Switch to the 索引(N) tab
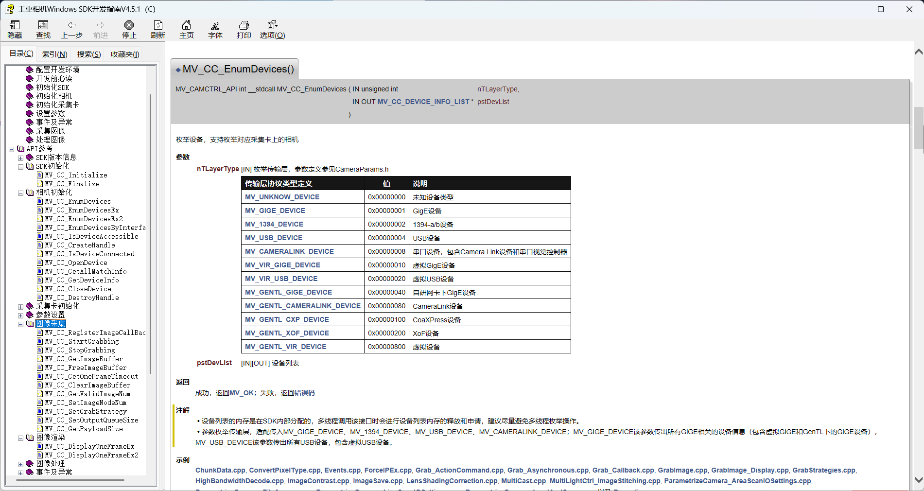The height and width of the screenshot is (491, 924). [54, 54]
